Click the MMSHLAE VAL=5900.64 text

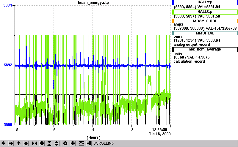pos(197,40)
